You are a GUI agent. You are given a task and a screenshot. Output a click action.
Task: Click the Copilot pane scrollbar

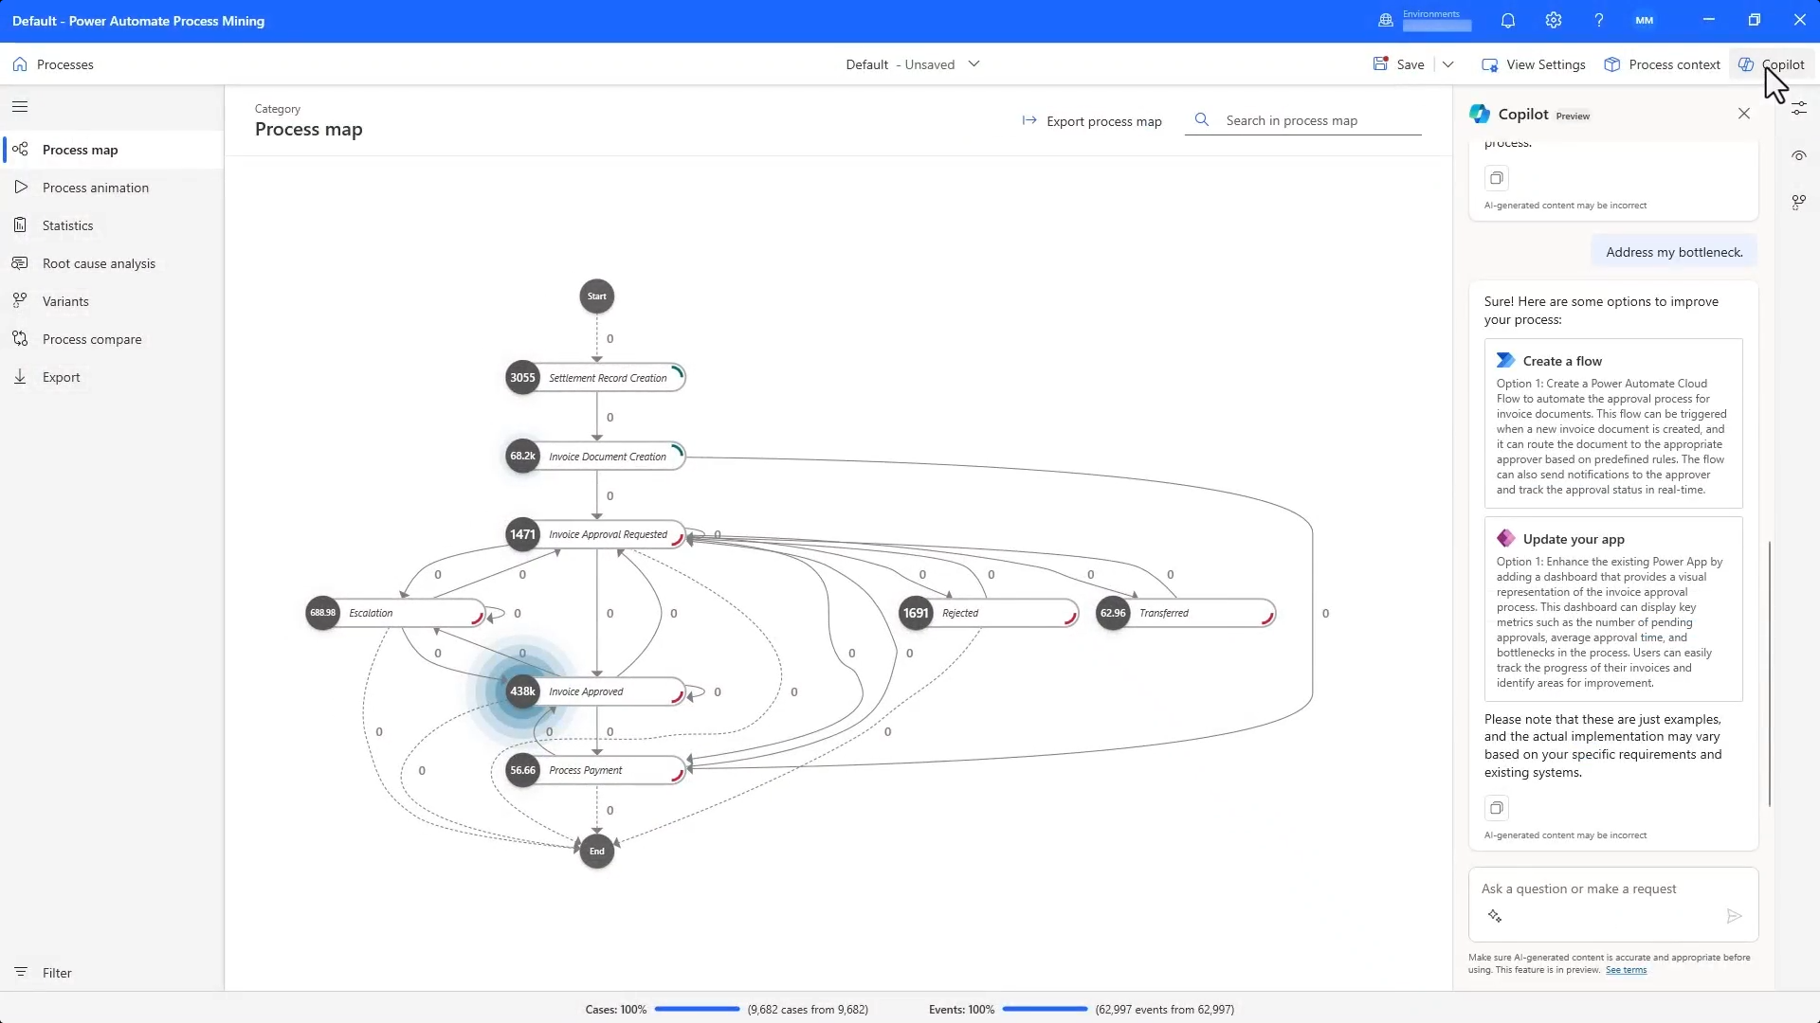pyautogui.click(x=1769, y=673)
